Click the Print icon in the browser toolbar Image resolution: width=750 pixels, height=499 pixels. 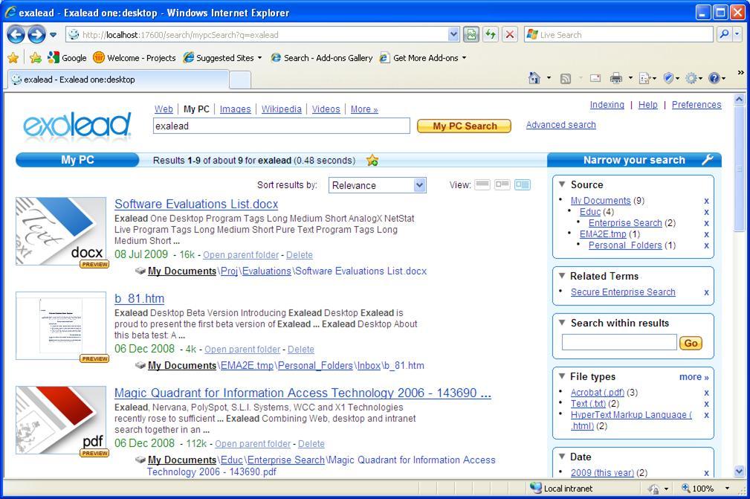[x=615, y=78]
